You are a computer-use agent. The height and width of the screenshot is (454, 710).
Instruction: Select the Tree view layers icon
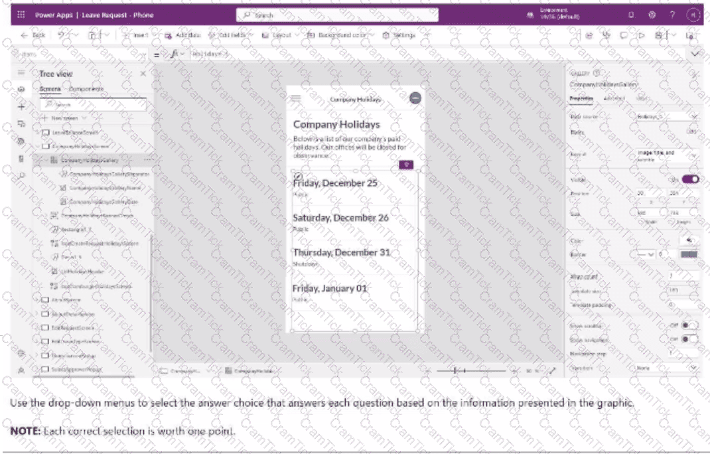point(21,89)
